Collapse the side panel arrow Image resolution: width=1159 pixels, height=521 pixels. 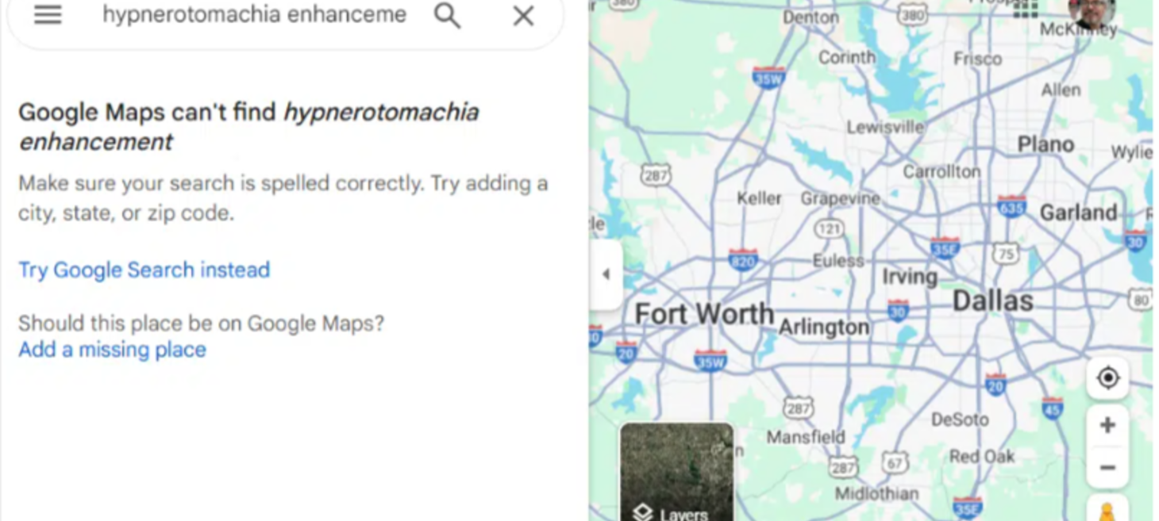pyautogui.click(x=606, y=274)
